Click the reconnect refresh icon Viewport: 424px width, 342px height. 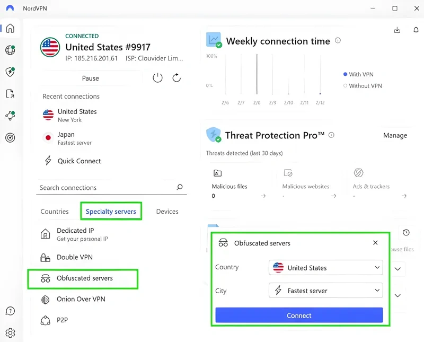177,78
